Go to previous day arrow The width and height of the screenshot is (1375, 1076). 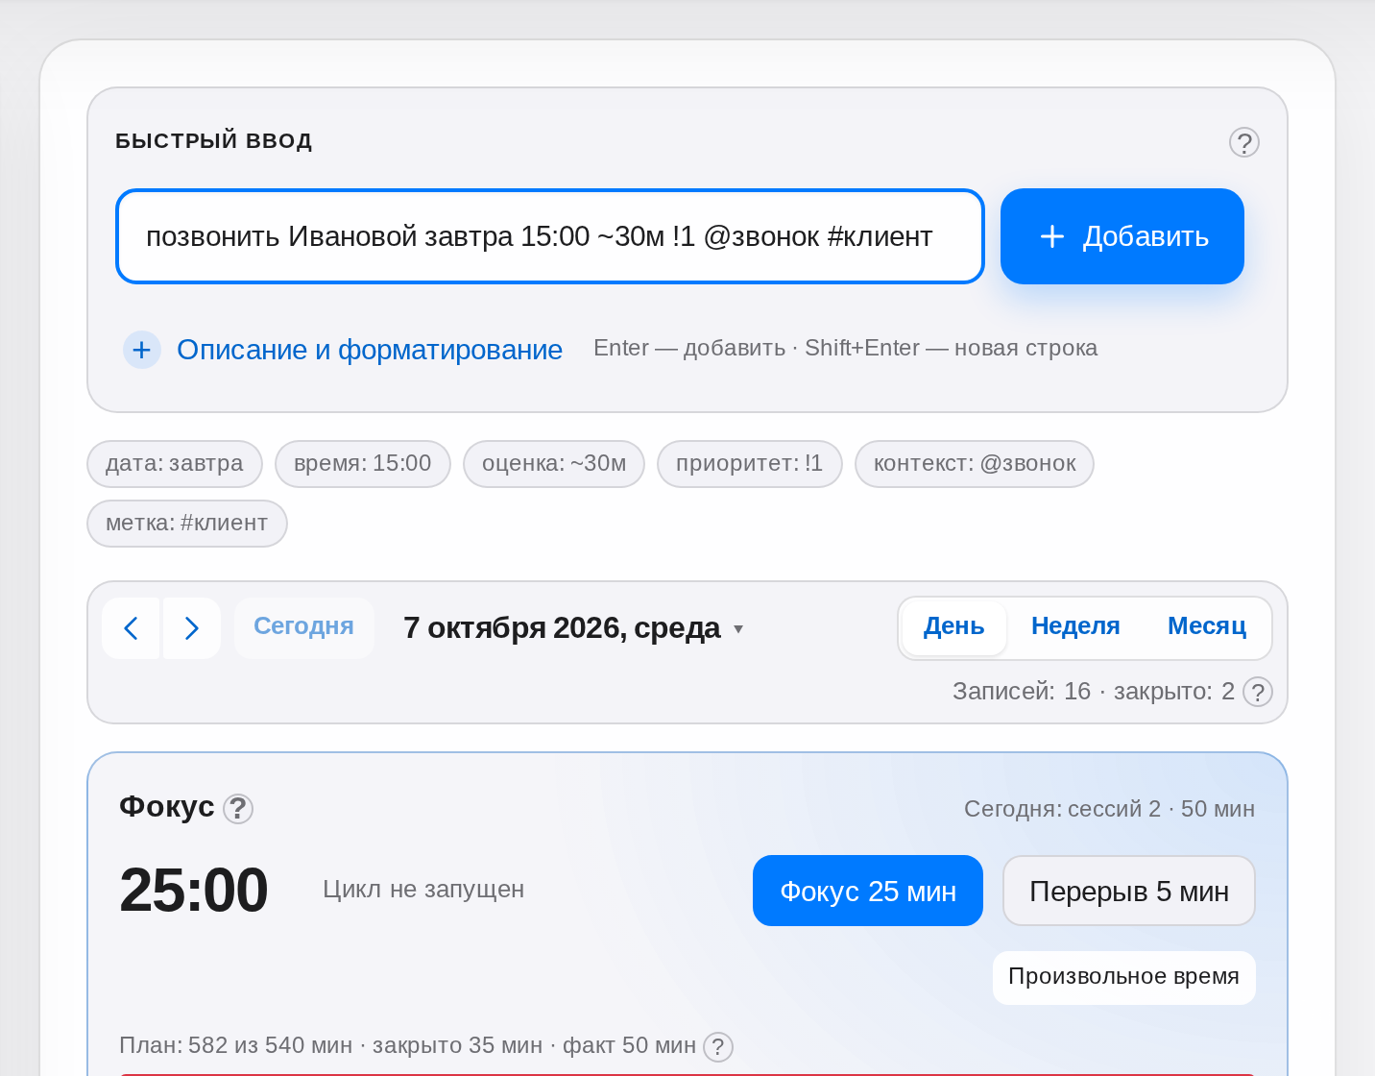tap(131, 628)
